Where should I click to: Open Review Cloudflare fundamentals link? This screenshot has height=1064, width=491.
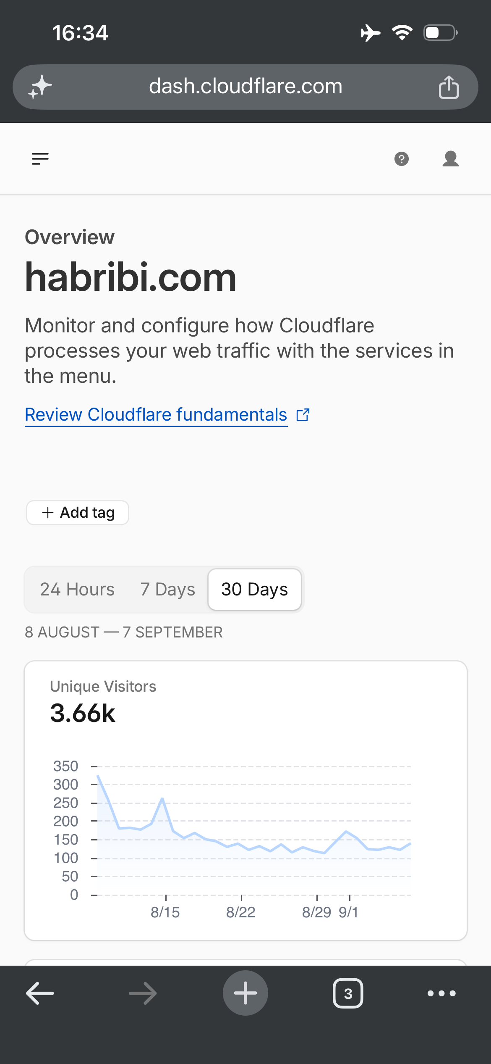click(x=156, y=415)
